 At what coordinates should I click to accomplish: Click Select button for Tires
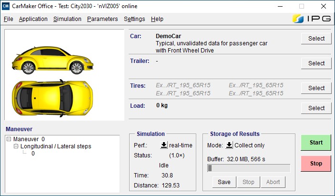click(x=316, y=88)
